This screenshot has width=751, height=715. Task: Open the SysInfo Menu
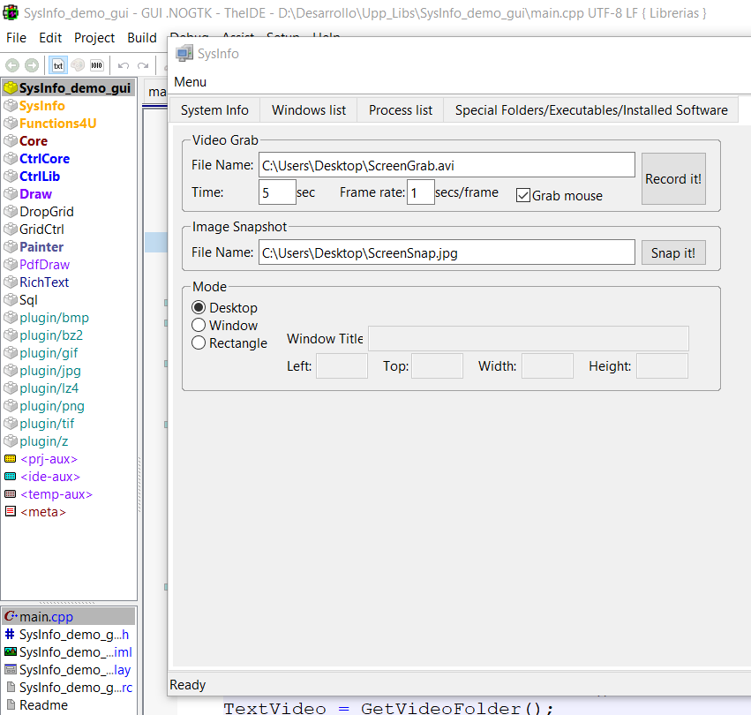tap(190, 82)
